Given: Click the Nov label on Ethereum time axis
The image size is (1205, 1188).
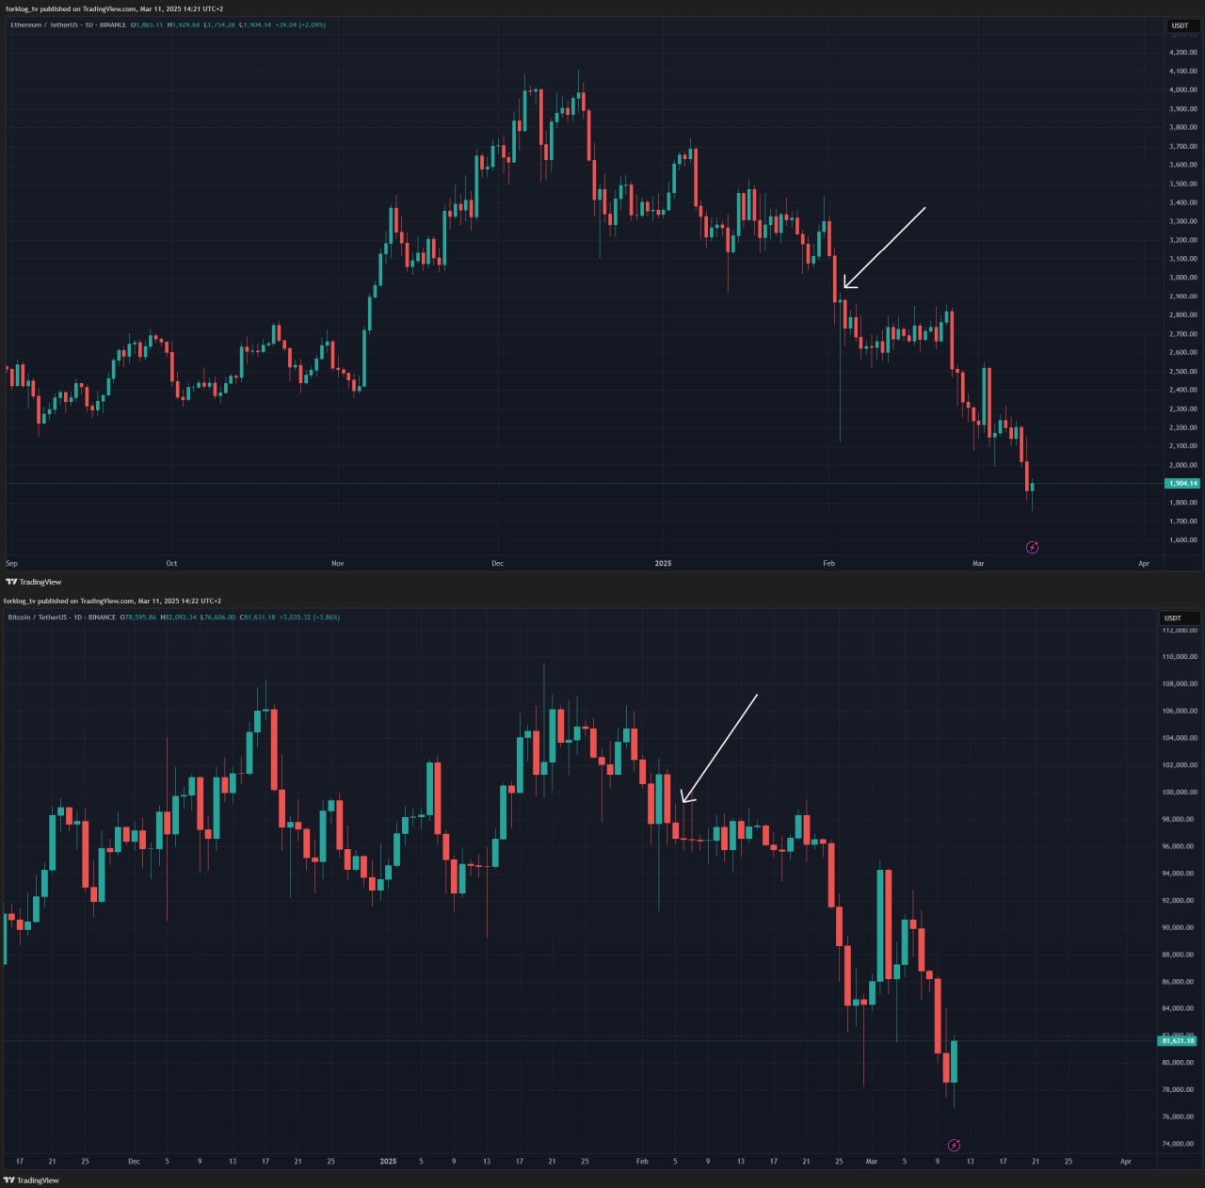Looking at the screenshot, I should [x=338, y=564].
